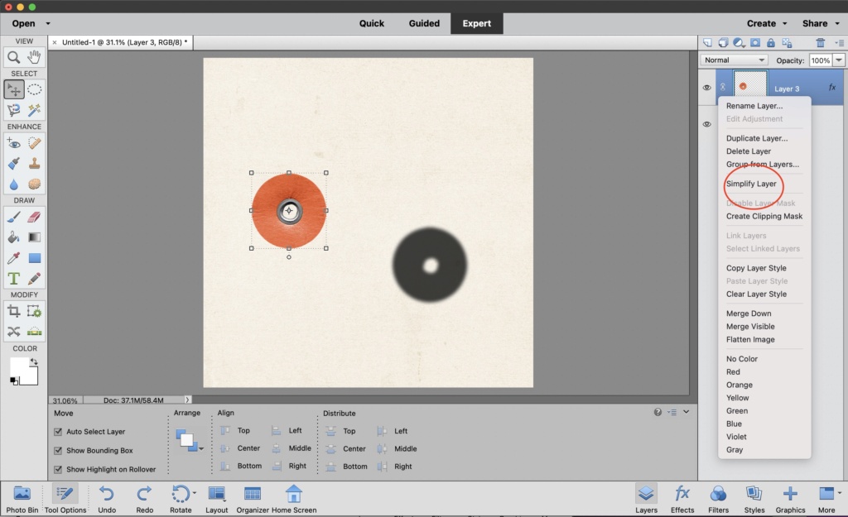Screen dimensions: 848x517
Task: Hide Layer 3 using eye icon
Action: click(707, 88)
